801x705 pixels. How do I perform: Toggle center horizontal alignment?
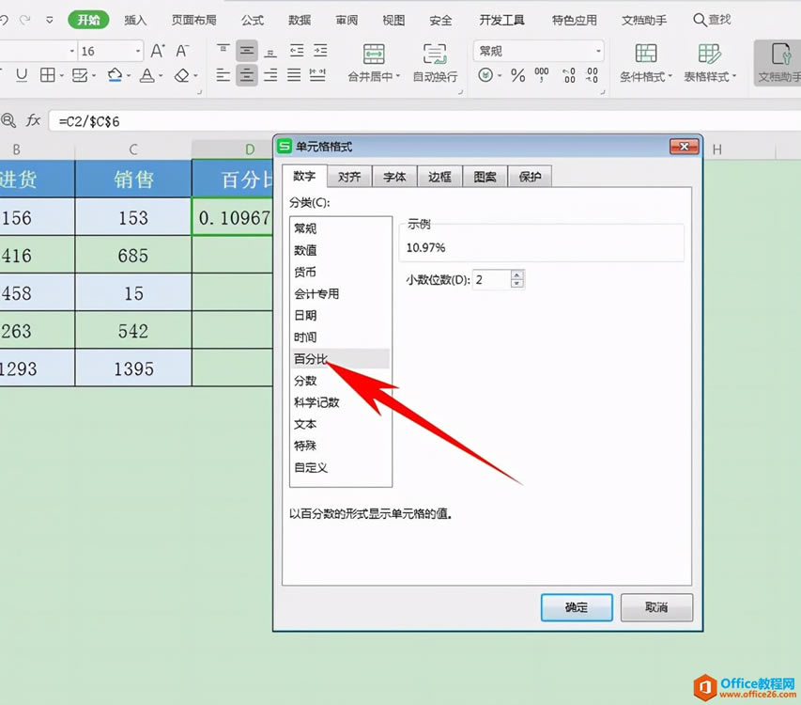click(x=247, y=75)
